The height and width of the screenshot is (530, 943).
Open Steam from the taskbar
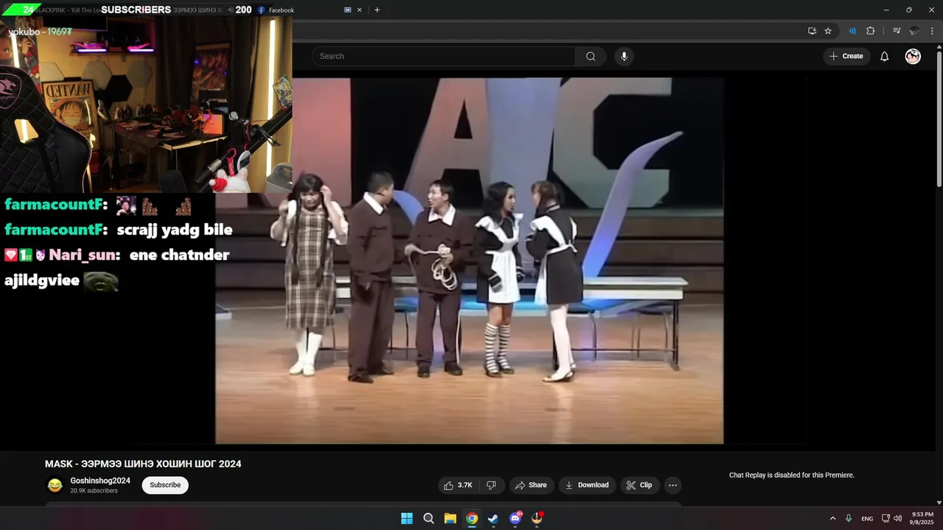(x=493, y=518)
